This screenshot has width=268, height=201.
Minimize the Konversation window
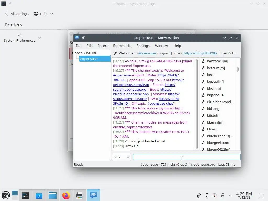point(224,38)
